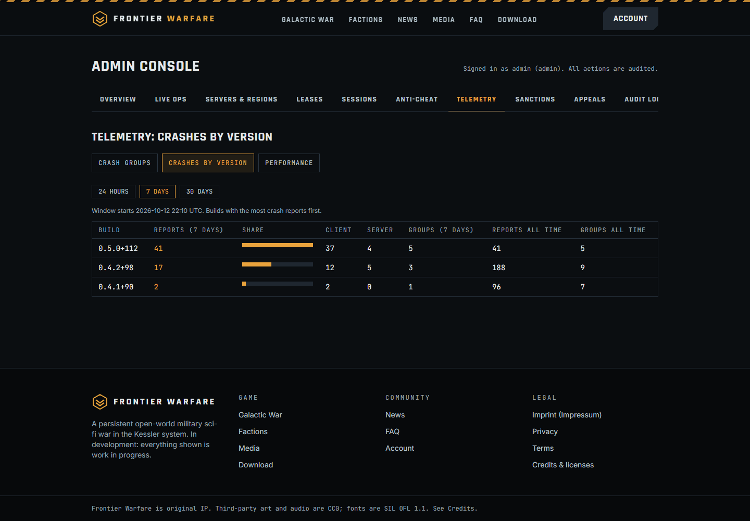Viewport: 750px width, 521px height.
Task: Select the 7 Days time window
Action: (x=157, y=192)
